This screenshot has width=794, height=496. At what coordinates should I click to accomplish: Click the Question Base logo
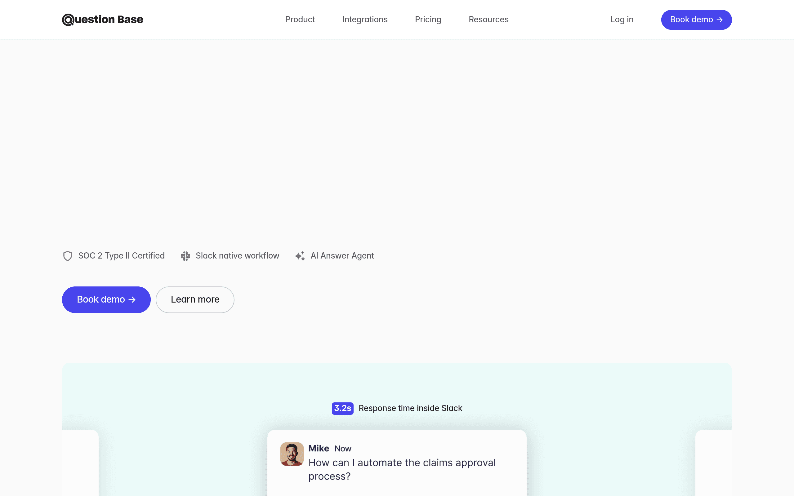(x=102, y=20)
